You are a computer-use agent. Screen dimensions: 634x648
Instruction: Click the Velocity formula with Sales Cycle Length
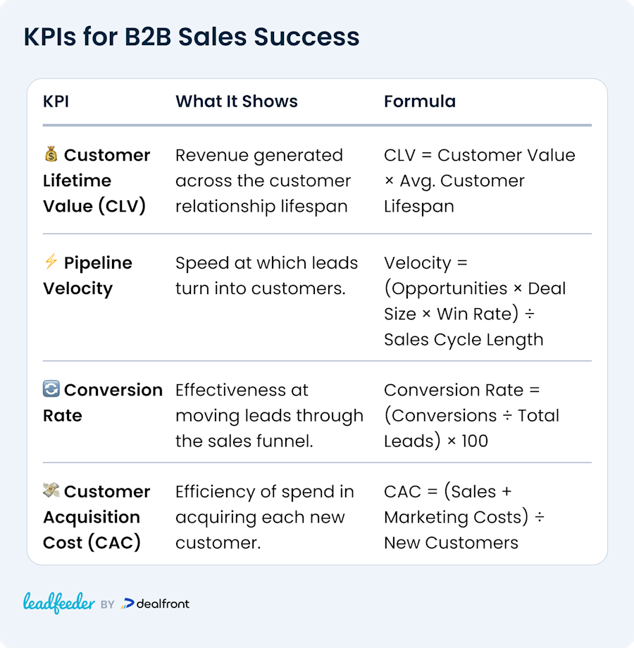coord(475,301)
